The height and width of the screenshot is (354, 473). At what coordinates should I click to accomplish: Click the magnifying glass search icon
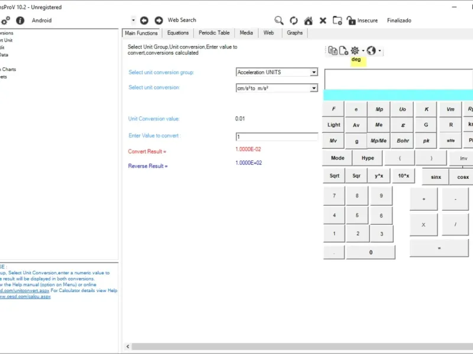[278, 20]
